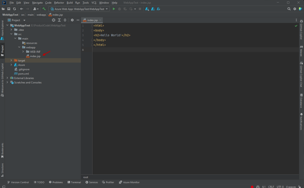This screenshot has width=304, height=188.
Task: Open the VCS menu
Action: pos(93,3)
